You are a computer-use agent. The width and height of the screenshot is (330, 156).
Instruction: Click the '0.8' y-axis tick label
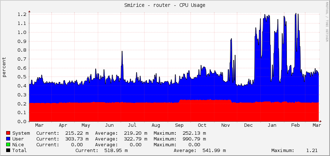point(22,50)
